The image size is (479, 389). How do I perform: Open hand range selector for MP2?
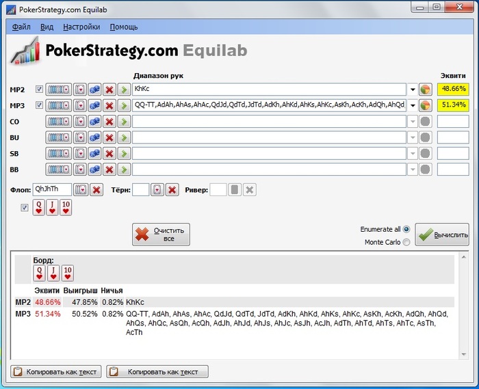[59, 90]
